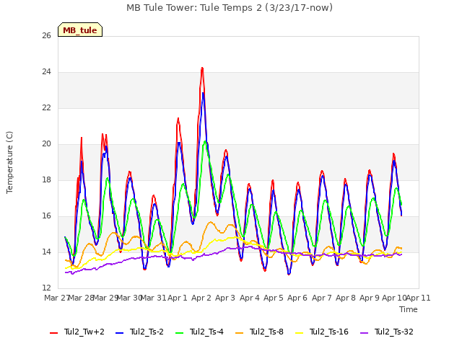Click the red curve's Apr 2 peak
Viewport: 462px width, 346px height.
click(x=202, y=68)
